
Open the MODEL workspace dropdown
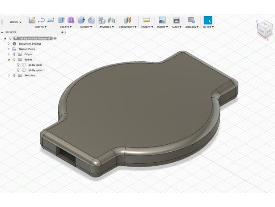click(15, 22)
